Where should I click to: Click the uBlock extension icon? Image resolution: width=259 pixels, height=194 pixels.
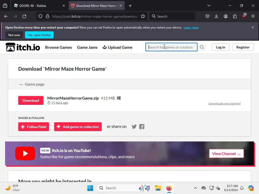244,16
